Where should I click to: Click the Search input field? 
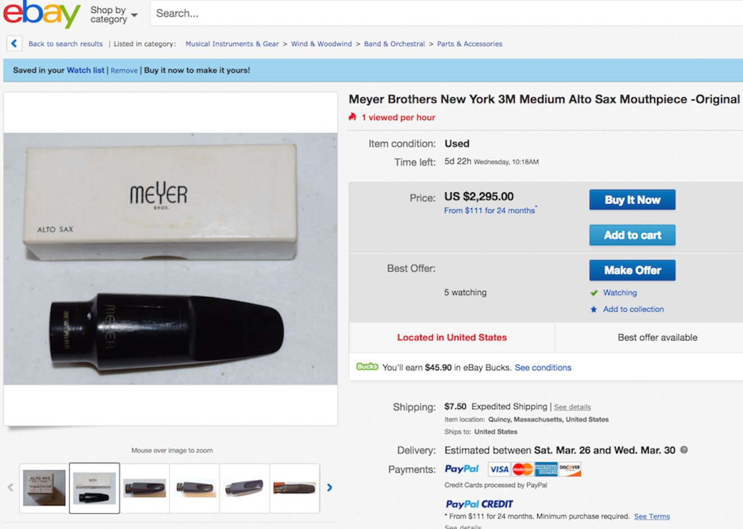[x=446, y=13]
